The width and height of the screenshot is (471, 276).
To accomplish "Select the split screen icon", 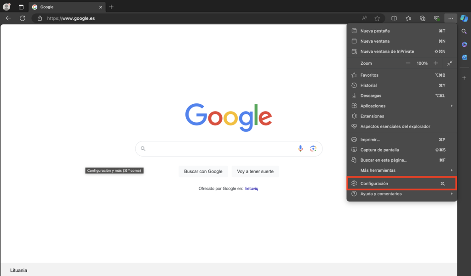I will [394, 18].
